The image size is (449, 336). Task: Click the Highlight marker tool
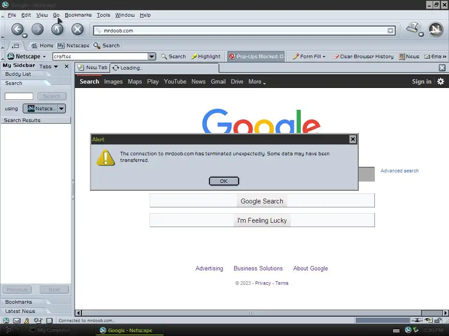click(x=206, y=56)
